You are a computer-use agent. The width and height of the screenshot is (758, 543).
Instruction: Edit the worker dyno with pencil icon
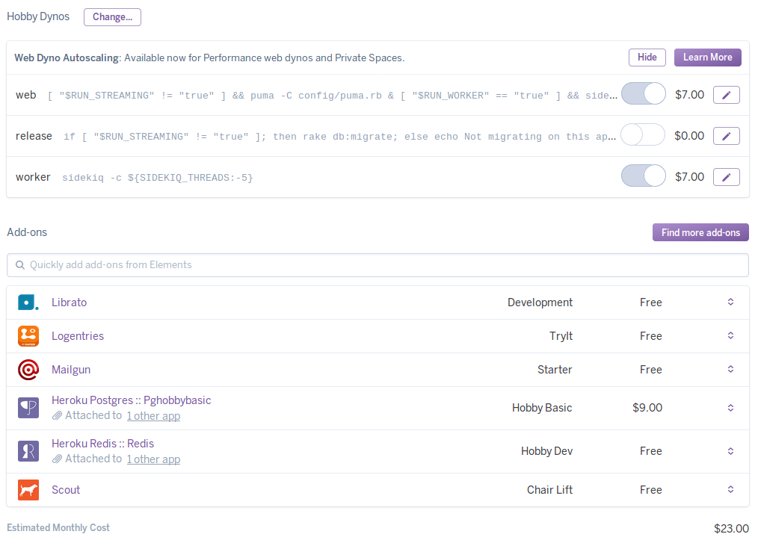click(x=726, y=177)
